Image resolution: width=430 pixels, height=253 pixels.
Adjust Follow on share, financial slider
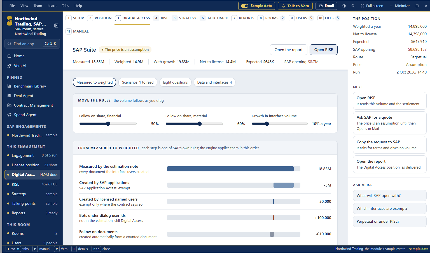pos(108,124)
